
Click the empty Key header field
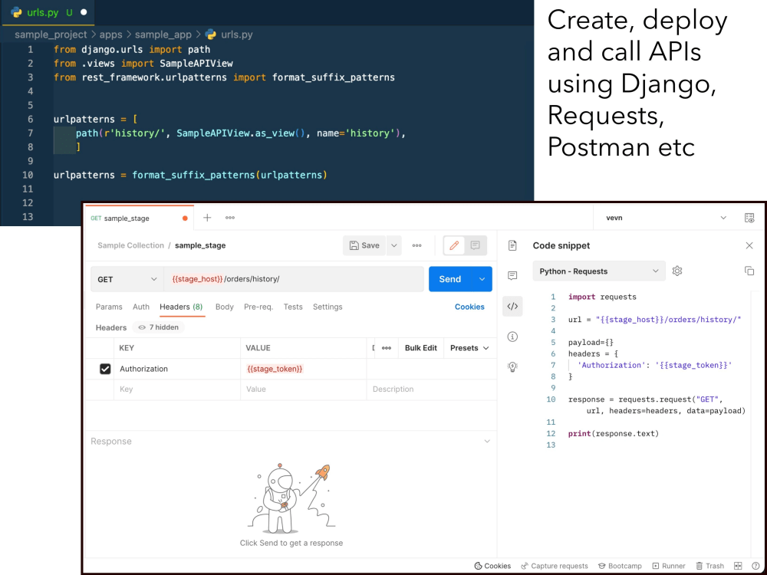177,389
